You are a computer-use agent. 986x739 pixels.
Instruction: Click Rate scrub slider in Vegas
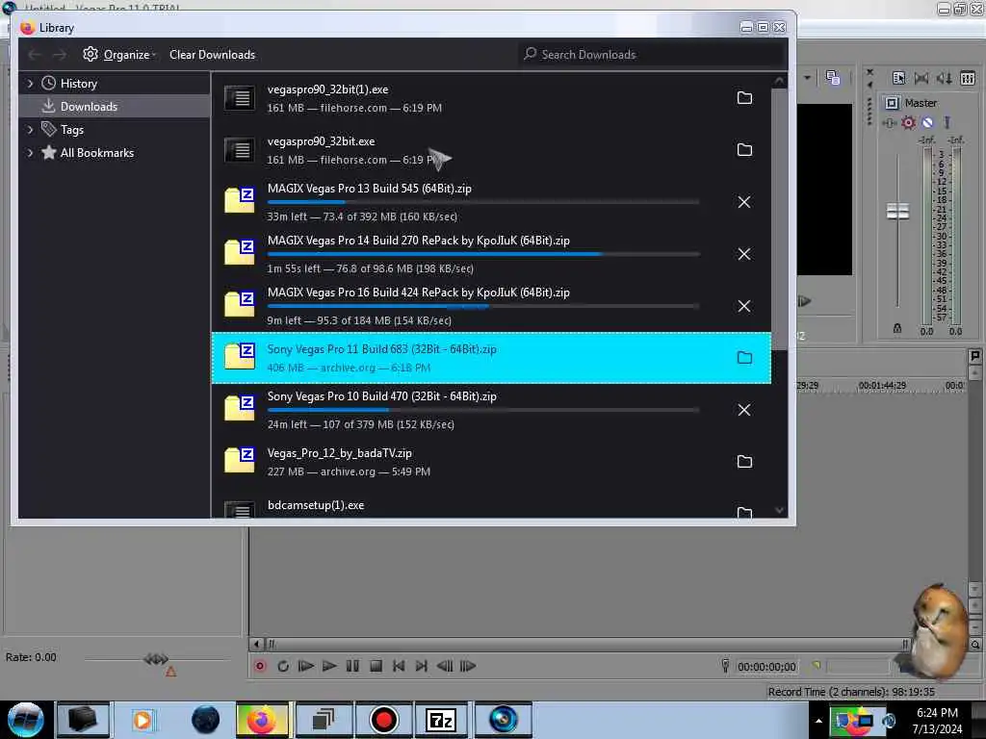(x=156, y=659)
